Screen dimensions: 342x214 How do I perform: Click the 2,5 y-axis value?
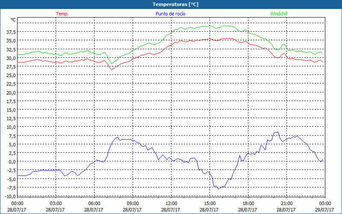pyautogui.click(x=12, y=153)
